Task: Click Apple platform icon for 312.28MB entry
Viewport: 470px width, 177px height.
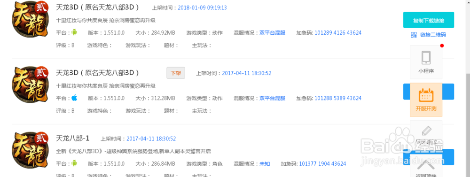Action: [x=74, y=98]
